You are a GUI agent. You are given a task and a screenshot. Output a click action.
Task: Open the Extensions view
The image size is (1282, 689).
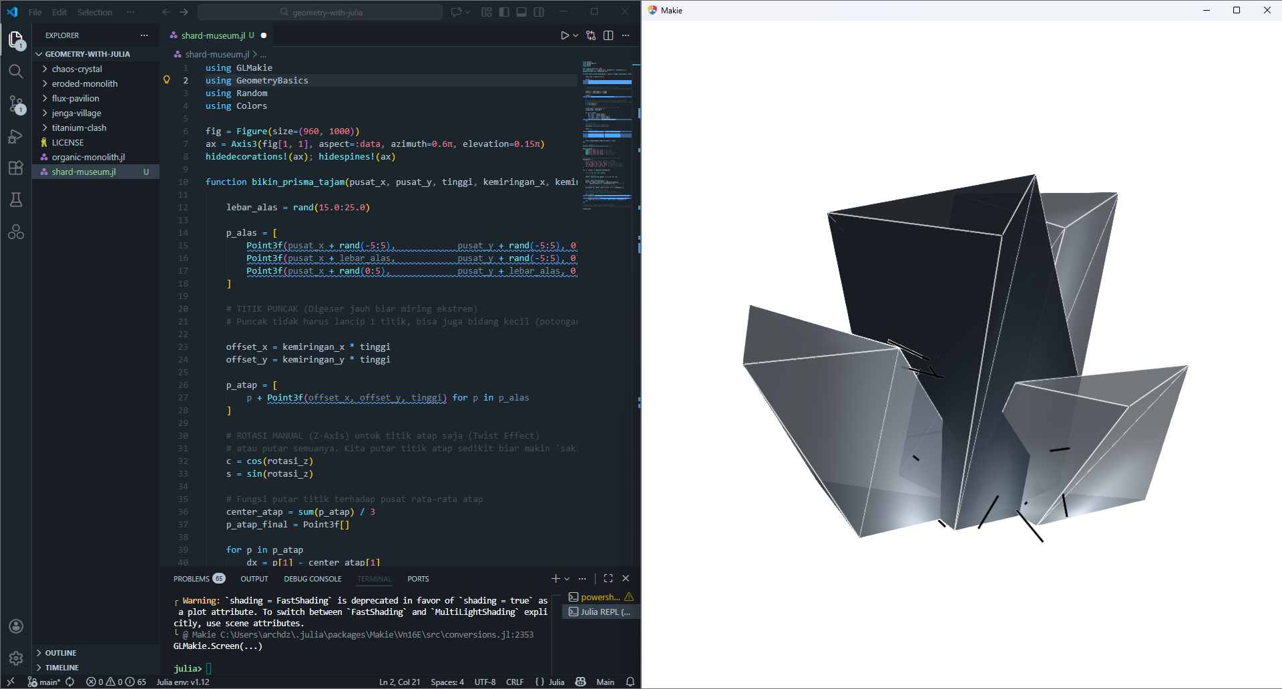16,168
